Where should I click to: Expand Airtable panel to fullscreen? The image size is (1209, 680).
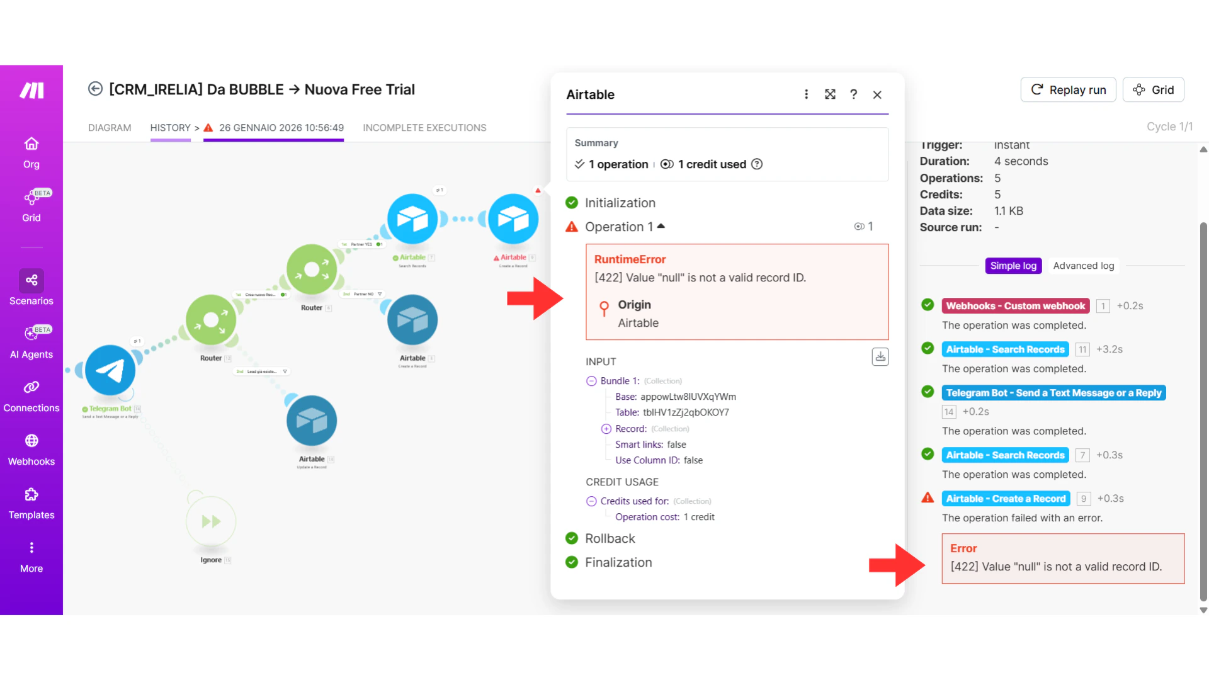pos(830,94)
